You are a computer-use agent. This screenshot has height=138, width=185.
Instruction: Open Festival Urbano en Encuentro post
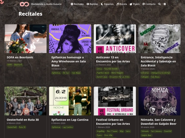tap(113, 122)
